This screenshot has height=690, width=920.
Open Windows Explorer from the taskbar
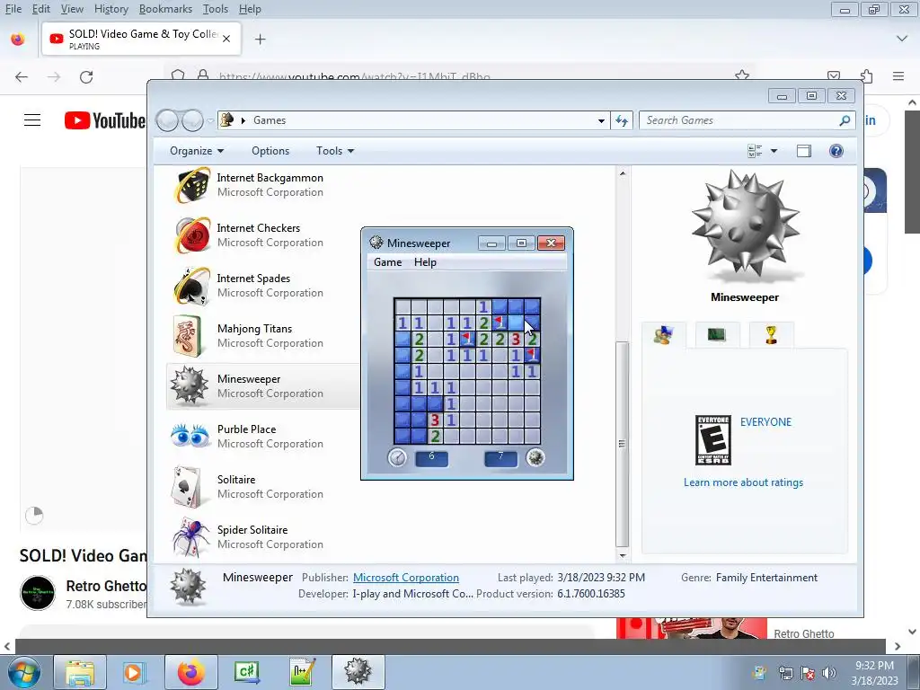coord(80,672)
